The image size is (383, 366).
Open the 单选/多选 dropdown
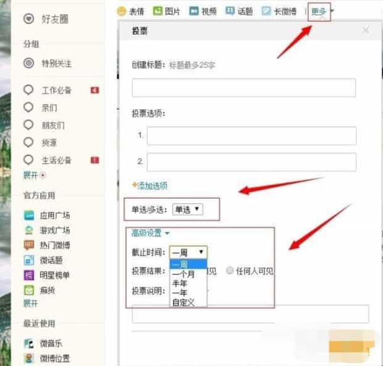click(187, 210)
